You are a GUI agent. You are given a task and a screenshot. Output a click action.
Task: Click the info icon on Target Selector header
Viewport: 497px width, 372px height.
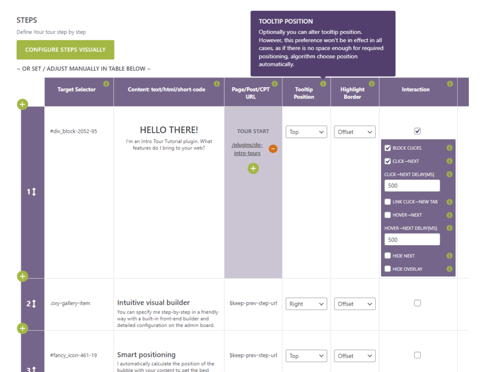click(106, 84)
